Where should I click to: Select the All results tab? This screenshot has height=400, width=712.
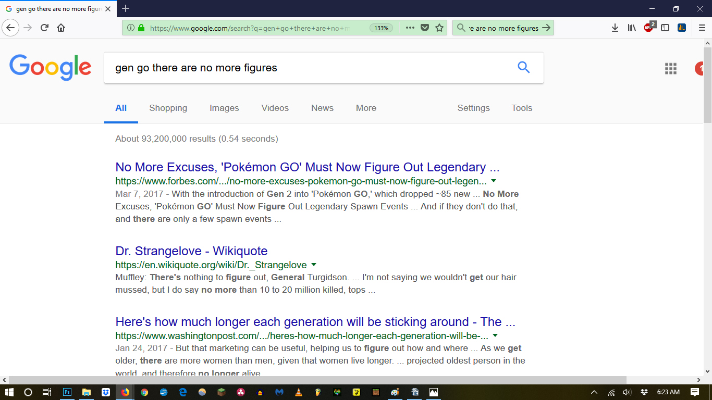tap(121, 108)
